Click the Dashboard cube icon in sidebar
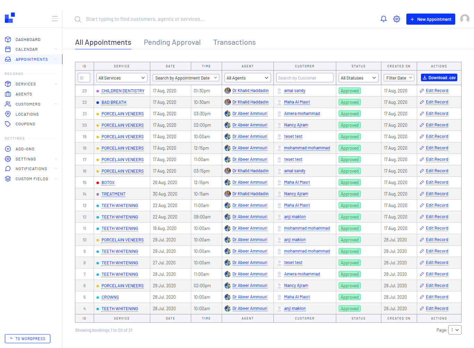 pos(8,40)
